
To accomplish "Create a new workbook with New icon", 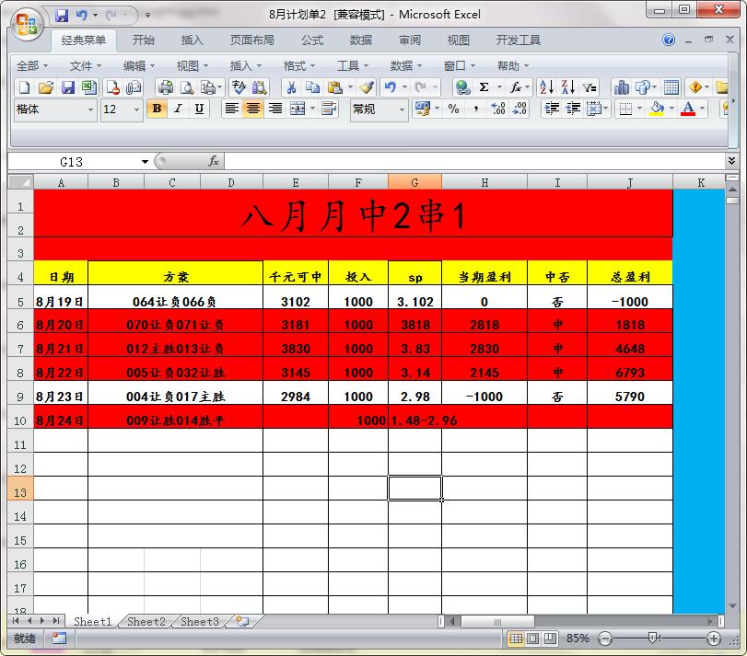I will [25, 87].
